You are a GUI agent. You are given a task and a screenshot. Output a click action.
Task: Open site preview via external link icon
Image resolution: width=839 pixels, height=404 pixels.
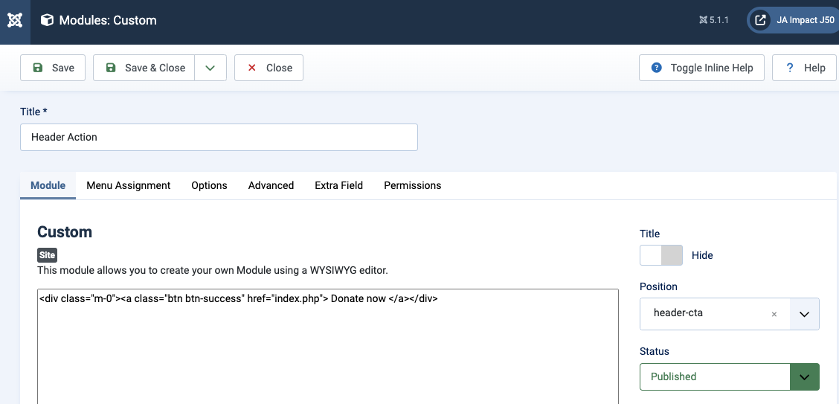pyautogui.click(x=760, y=21)
